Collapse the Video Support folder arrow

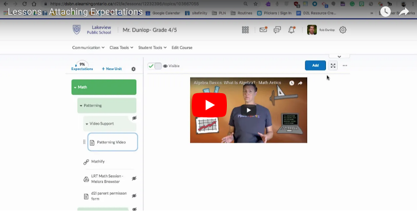87,124
